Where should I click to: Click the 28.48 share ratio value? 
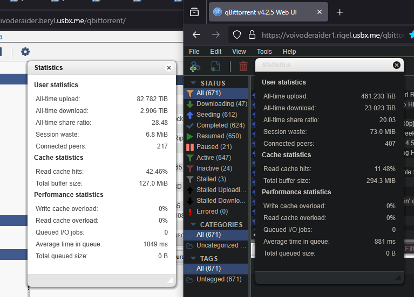click(160, 123)
